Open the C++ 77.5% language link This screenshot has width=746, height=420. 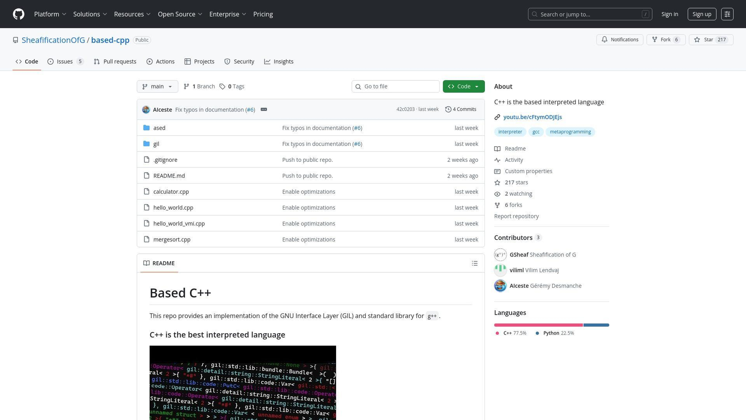511,333
